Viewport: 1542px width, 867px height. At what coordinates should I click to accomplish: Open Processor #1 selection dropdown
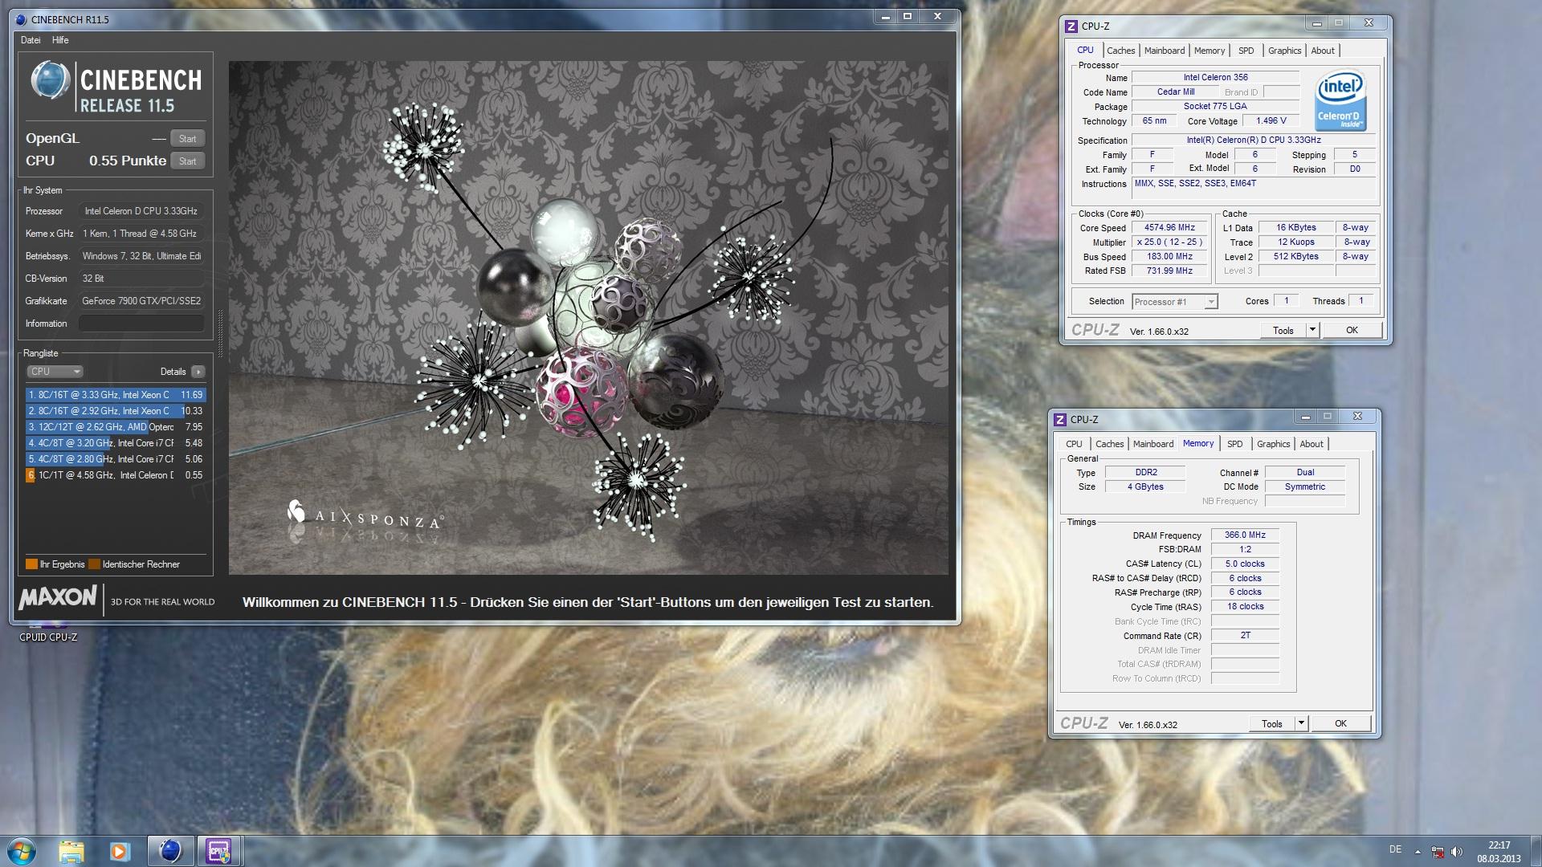pyautogui.click(x=1175, y=302)
